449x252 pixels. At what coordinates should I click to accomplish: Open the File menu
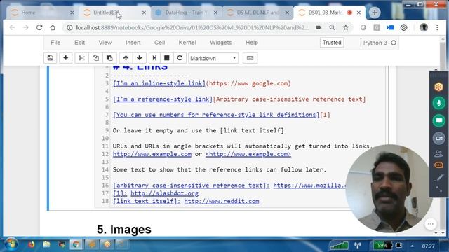click(55, 43)
